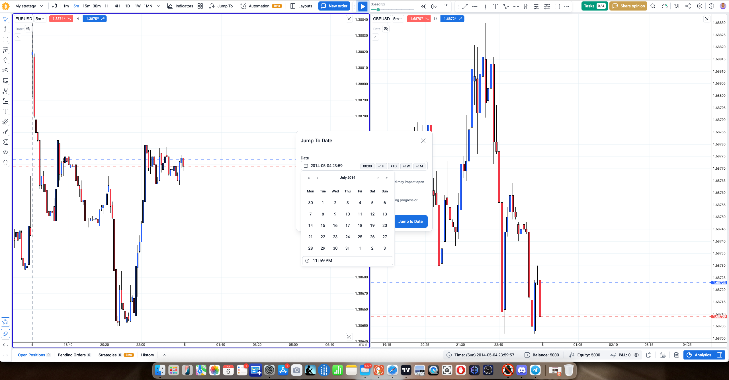The width and height of the screenshot is (729, 380).
Task: Open the Layouts selector
Action: [301, 6]
